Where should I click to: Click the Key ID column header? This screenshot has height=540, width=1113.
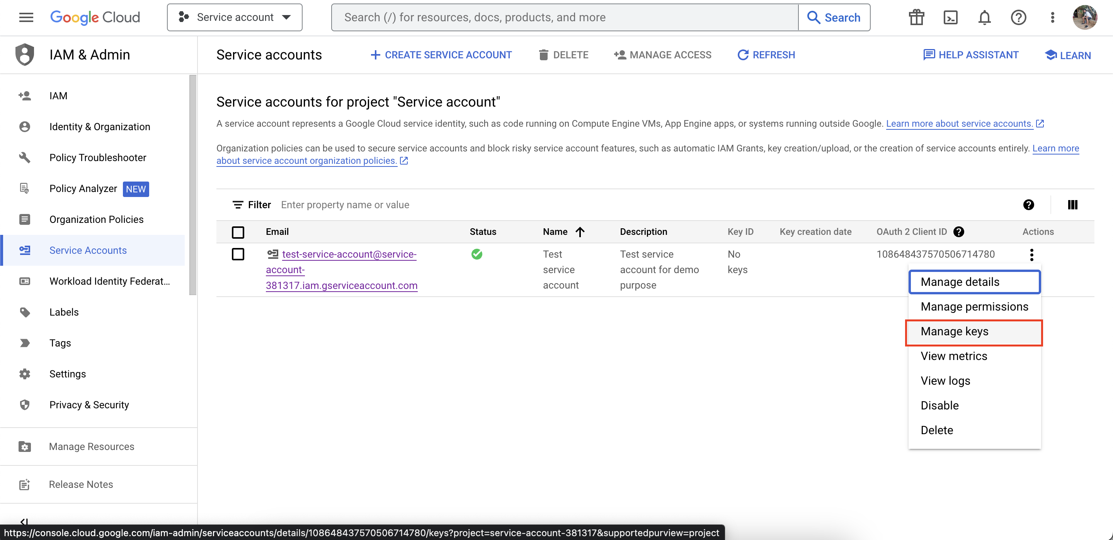tap(740, 231)
